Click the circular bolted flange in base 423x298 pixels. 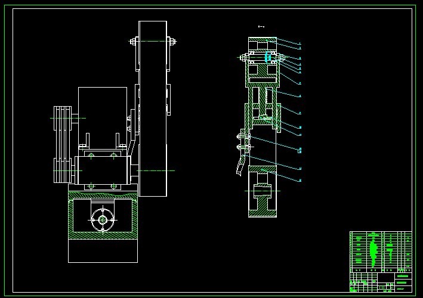point(103,220)
